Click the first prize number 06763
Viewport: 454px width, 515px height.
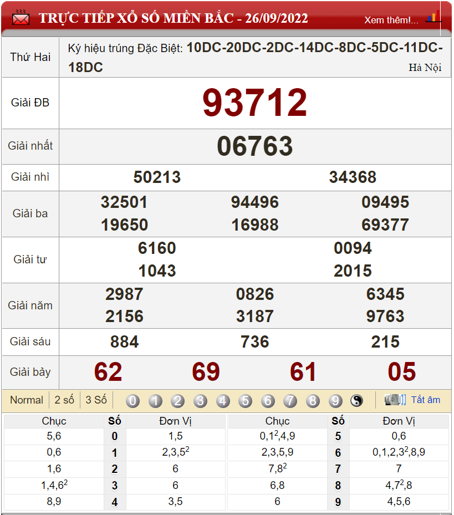[x=254, y=146]
